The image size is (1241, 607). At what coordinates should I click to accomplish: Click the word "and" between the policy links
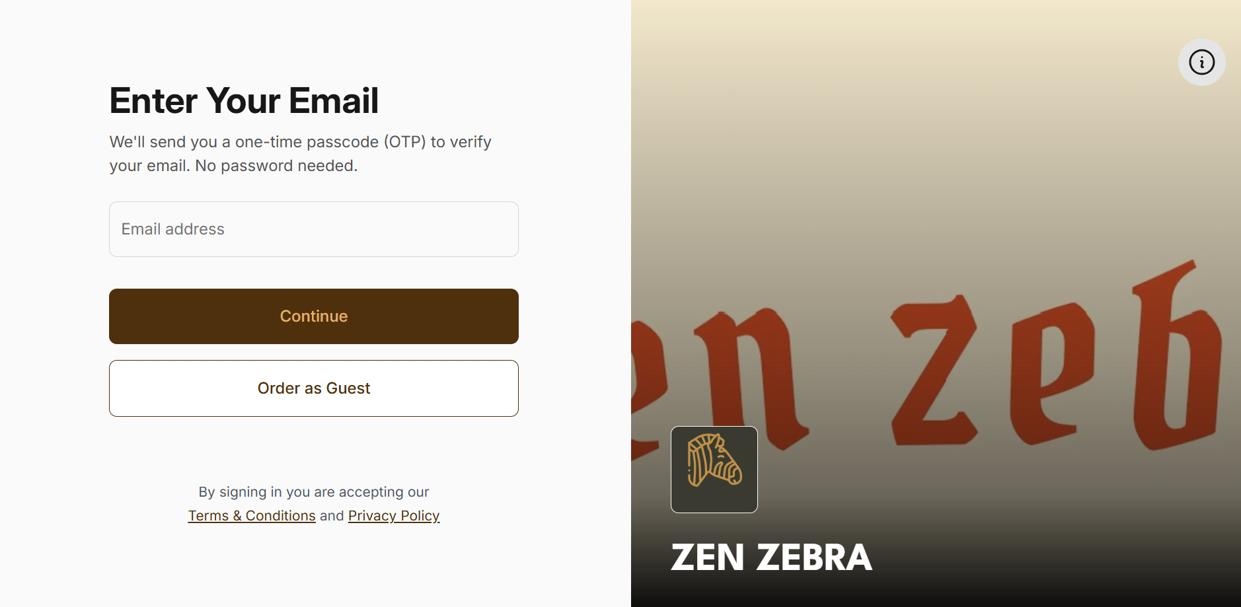coord(332,516)
